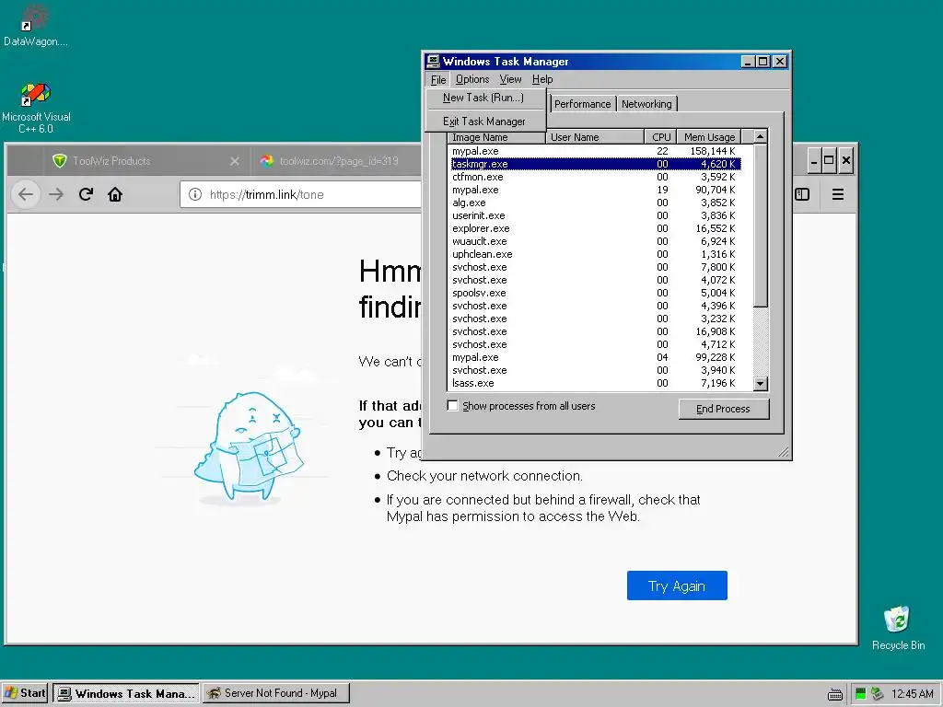This screenshot has height=707, width=943.
Task: Choose New Task (Run...) from File menu
Action: tap(485, 98)
